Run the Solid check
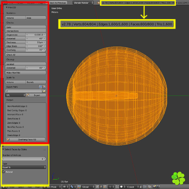 coord(26,27)
